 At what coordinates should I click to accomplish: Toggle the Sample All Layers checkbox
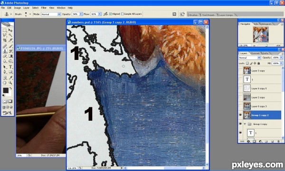pos(123,14)
